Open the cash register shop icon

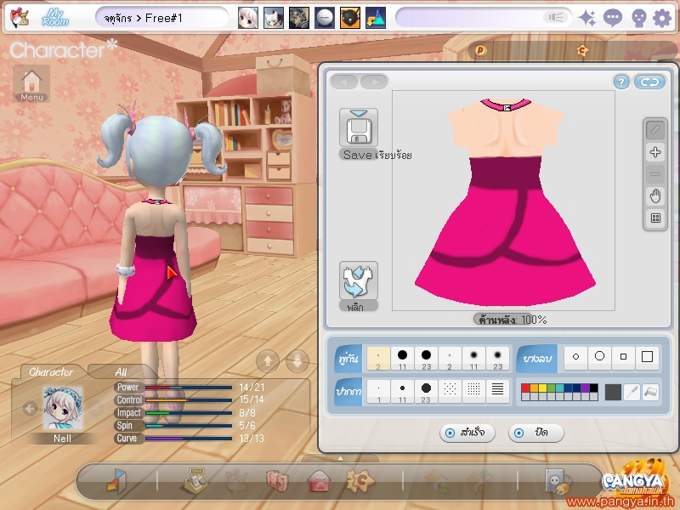tap(197, 480)
